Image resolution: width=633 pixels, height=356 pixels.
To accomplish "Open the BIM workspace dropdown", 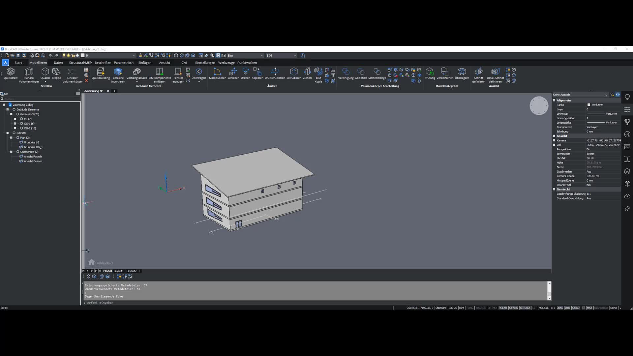I will 281,55.
